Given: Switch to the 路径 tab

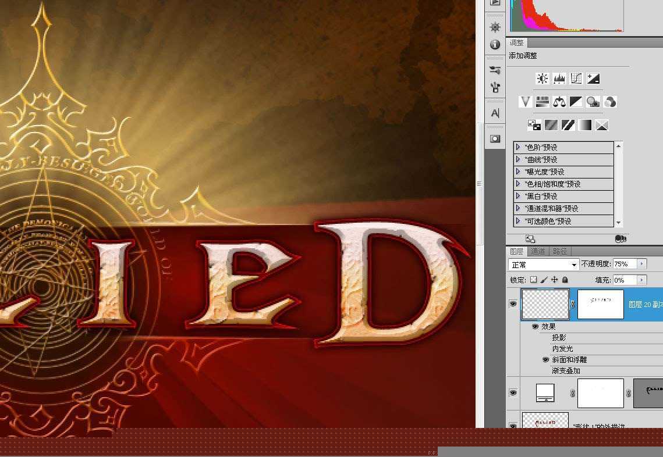Looking at the screenshot, I should click(560, 251).
